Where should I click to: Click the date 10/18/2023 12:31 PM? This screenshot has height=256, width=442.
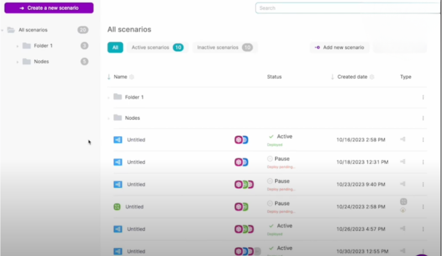(362, 162)
